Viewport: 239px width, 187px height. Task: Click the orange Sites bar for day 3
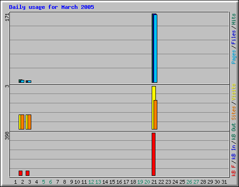point(29,122)
